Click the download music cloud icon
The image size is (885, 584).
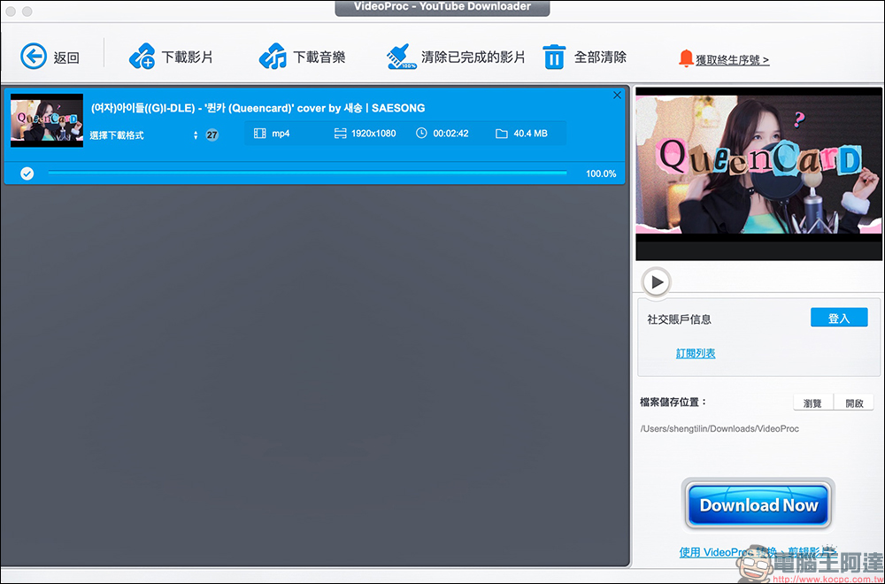coord(273,58)
